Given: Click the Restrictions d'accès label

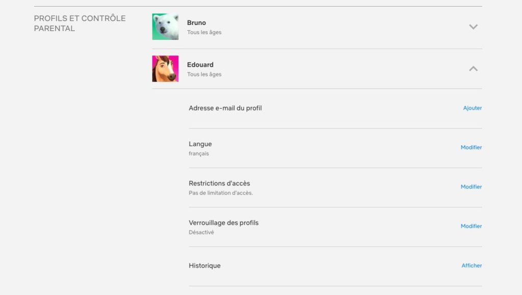Looking at the screenshot, I should click(219, 183).
